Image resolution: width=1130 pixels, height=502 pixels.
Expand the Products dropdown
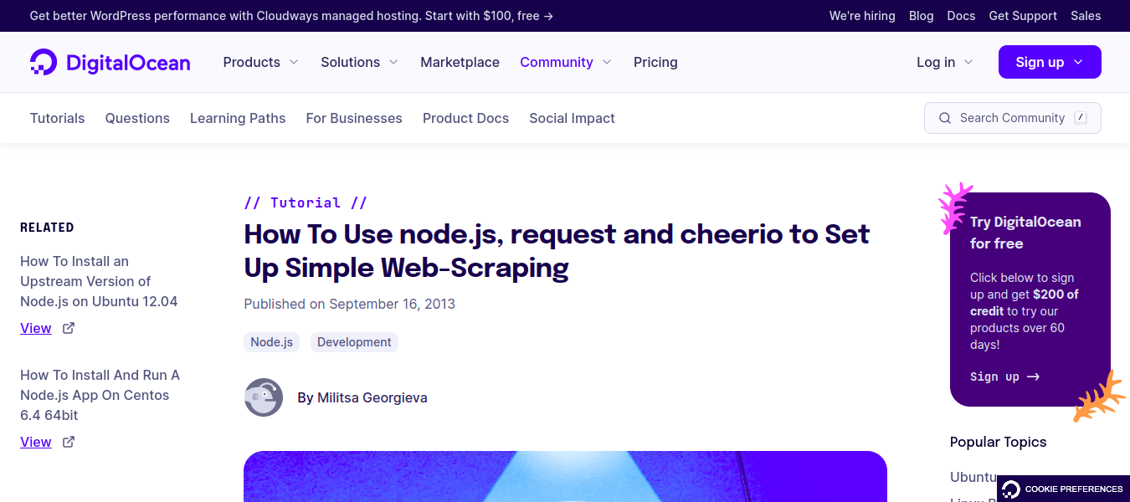[x=260, y=62]
